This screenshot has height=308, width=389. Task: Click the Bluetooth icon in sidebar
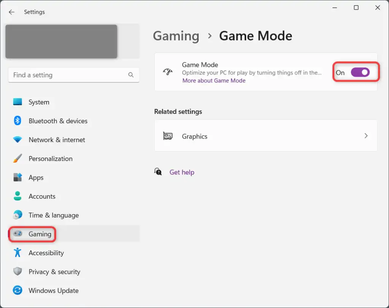17,121
